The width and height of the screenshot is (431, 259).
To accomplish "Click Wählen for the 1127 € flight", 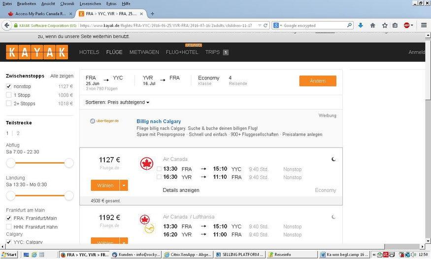I will click(105, 185).
